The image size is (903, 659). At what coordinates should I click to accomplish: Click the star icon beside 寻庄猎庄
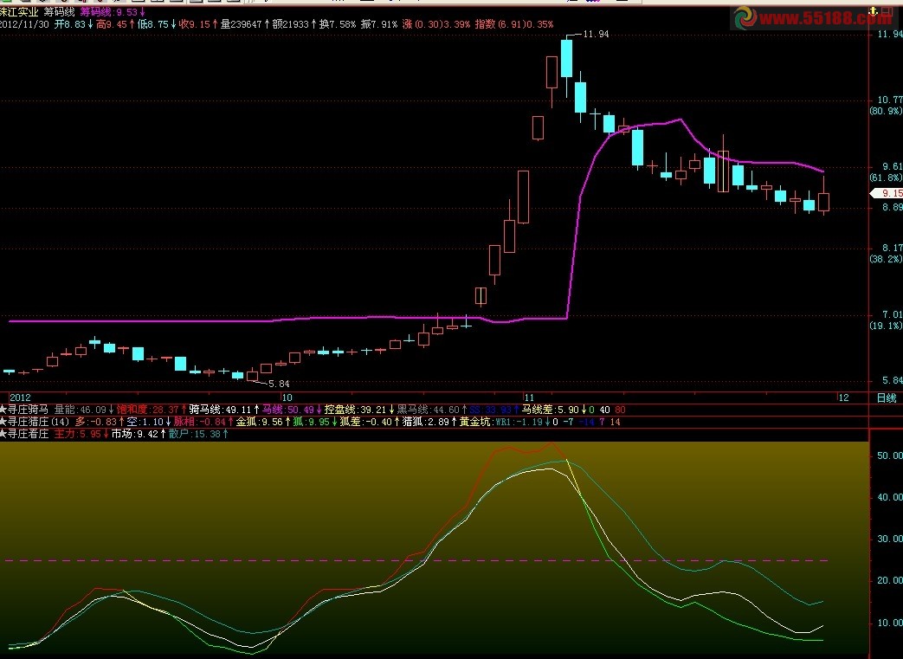coord(3,422)
